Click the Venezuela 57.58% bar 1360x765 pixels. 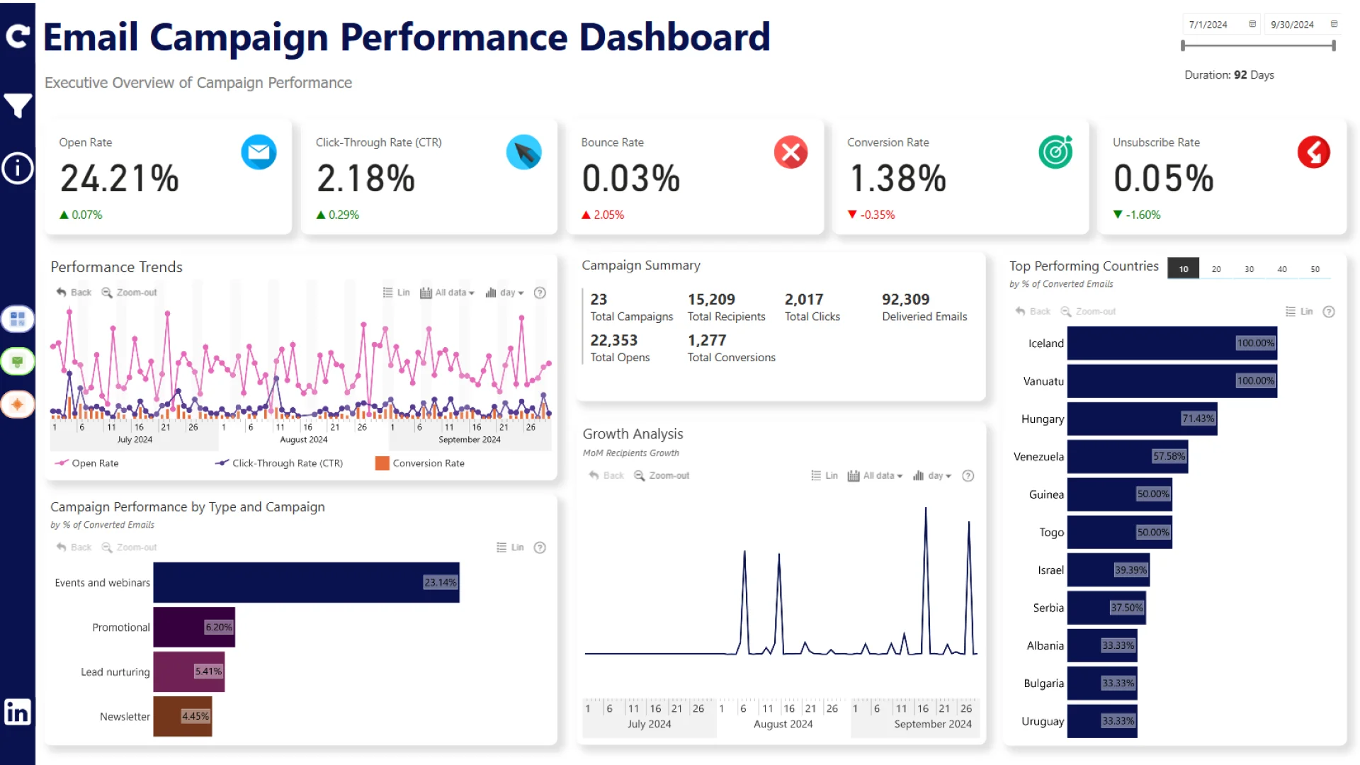click(1128, 456)
